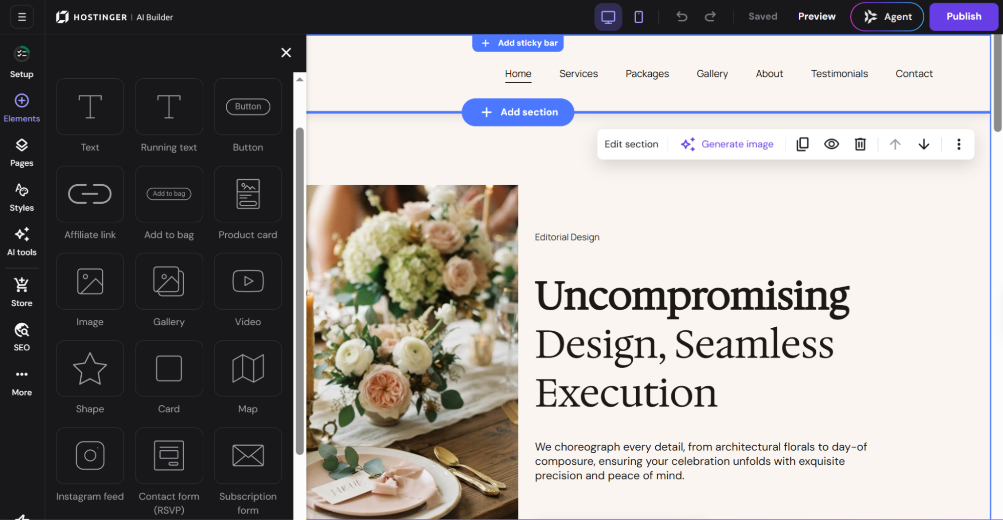This screenshot has height=520, width=1003.
Task: Duplicate the section
Action: point(803,145)
